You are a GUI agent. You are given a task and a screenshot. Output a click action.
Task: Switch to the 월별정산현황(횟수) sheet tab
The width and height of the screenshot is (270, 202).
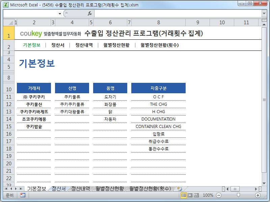[x=150, y=189]
